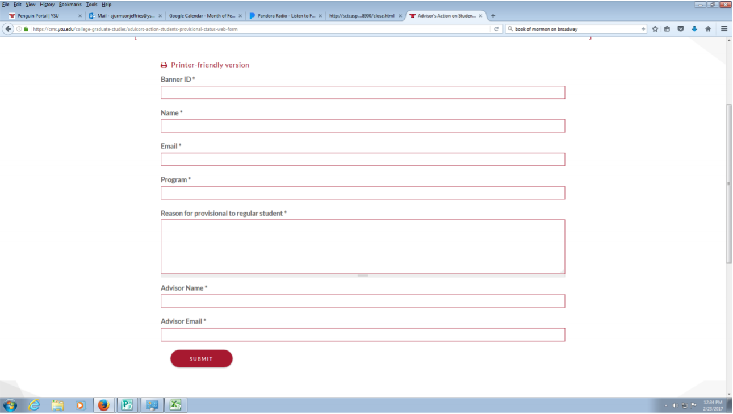The width and height of the screenshot is (733, 414).
Task: Click the browser back arrow button
Action: click(8, 29)
